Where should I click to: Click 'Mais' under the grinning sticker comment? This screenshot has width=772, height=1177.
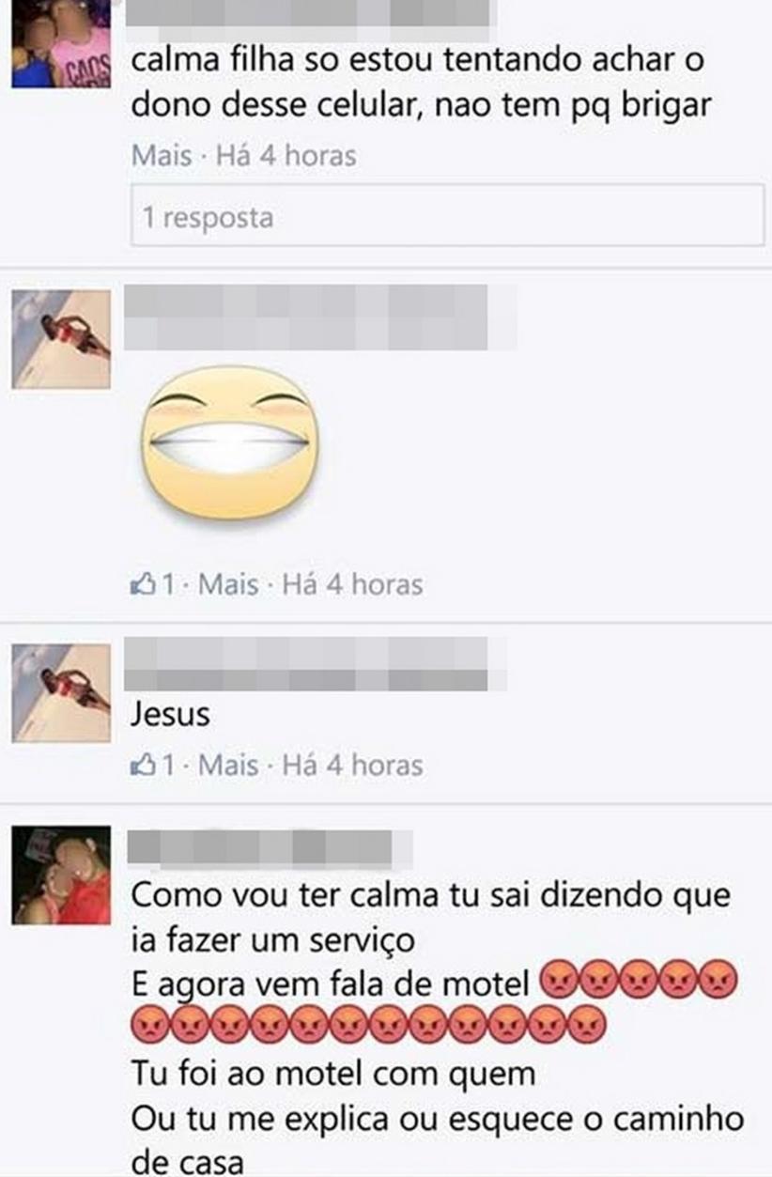click(x=228, y=584)
